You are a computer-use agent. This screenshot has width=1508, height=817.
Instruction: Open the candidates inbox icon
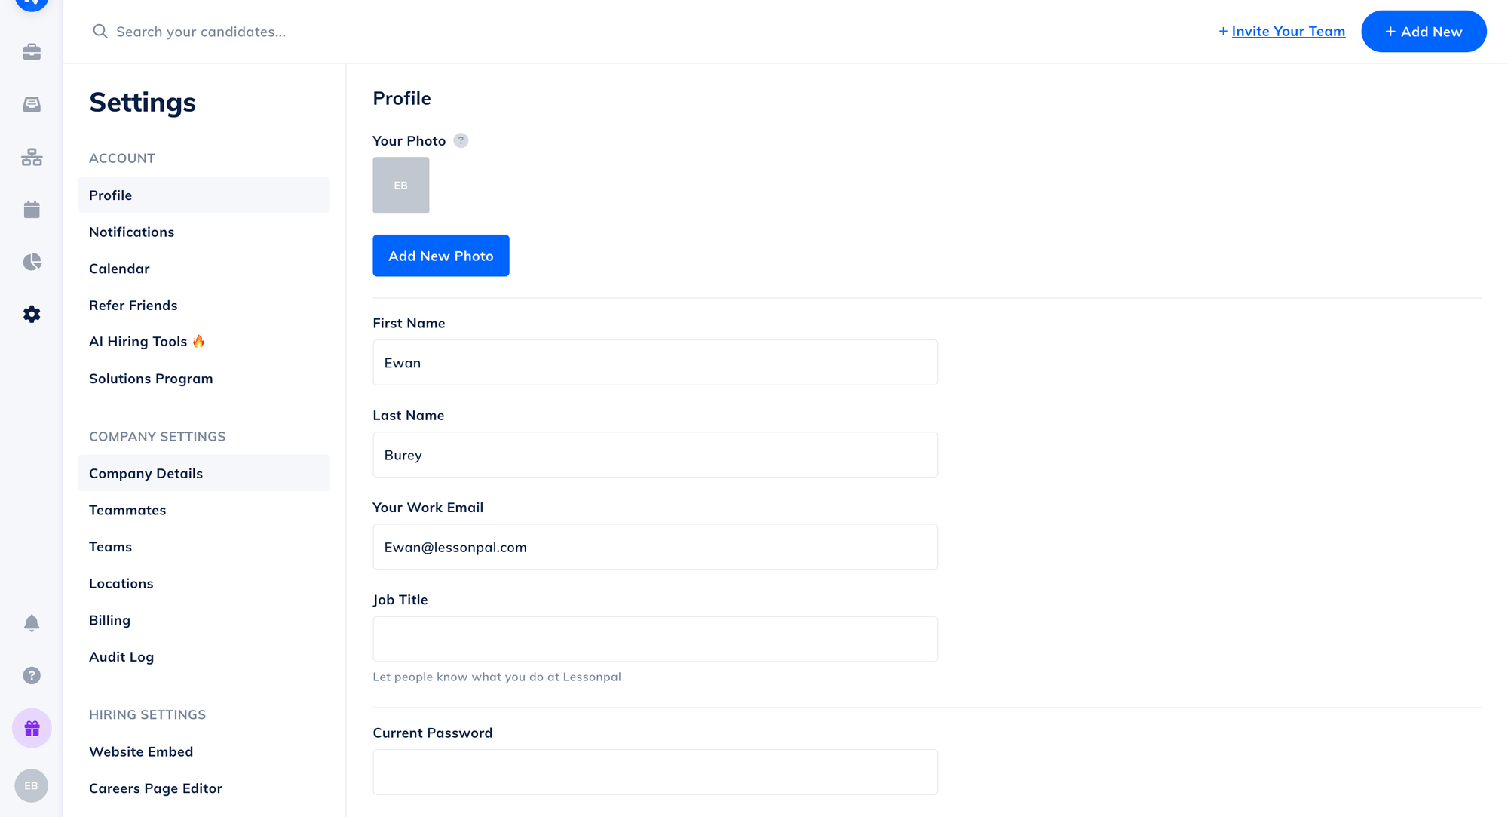[31, 105]
